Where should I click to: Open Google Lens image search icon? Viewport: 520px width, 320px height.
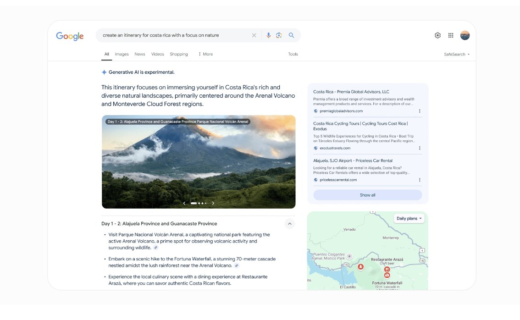coord(279,35)
